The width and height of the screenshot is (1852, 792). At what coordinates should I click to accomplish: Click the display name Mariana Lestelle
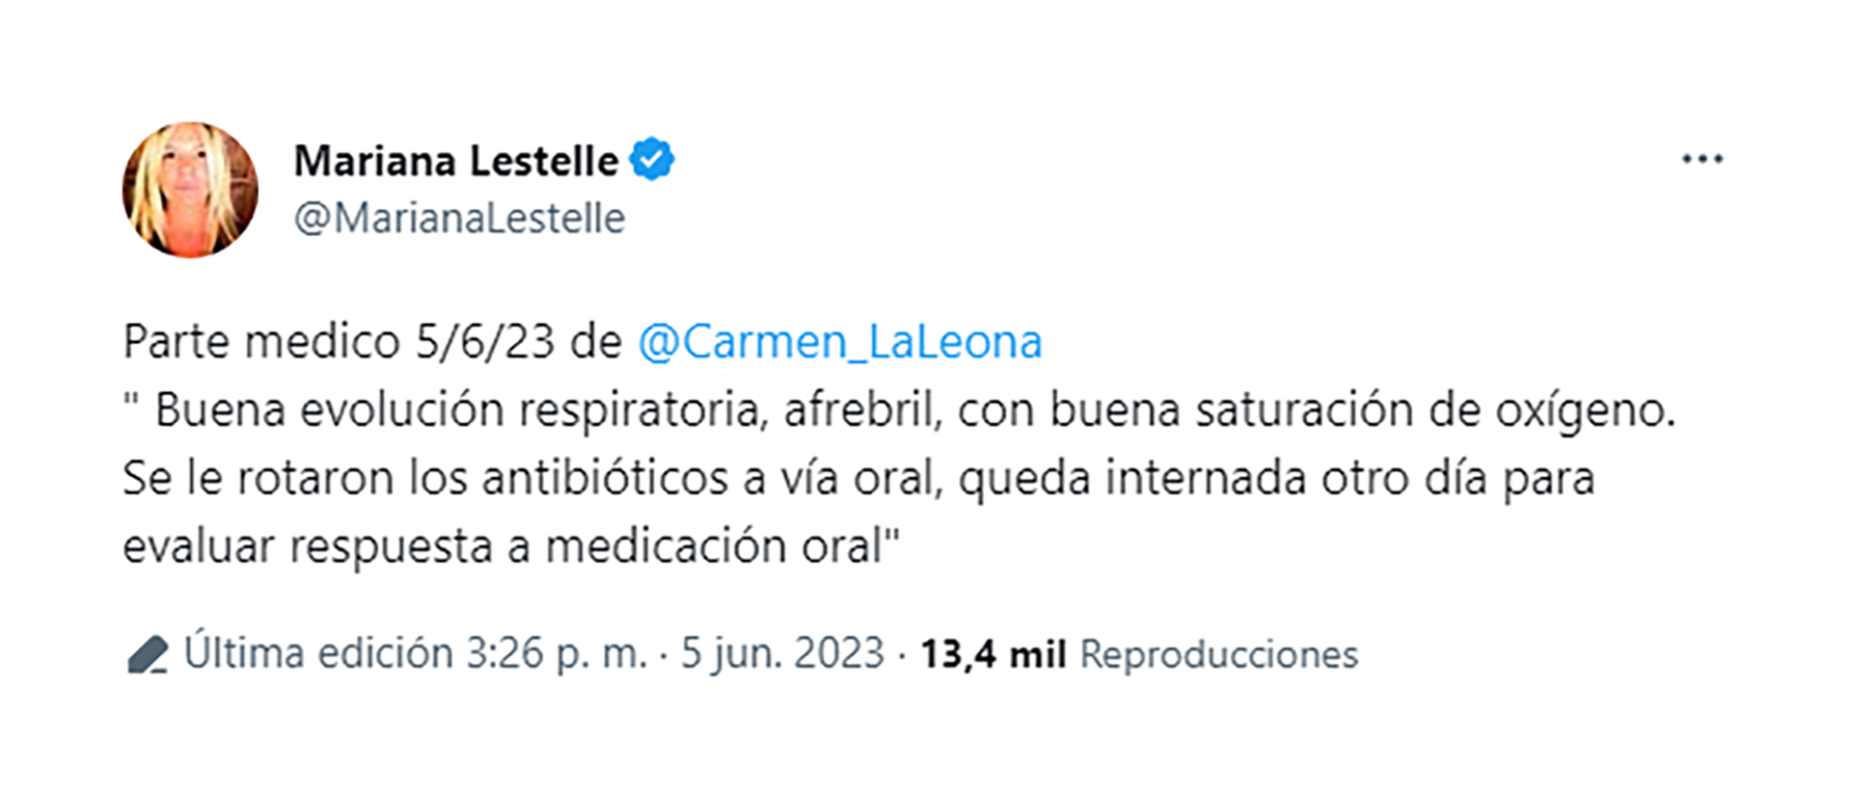click(455, 161)
